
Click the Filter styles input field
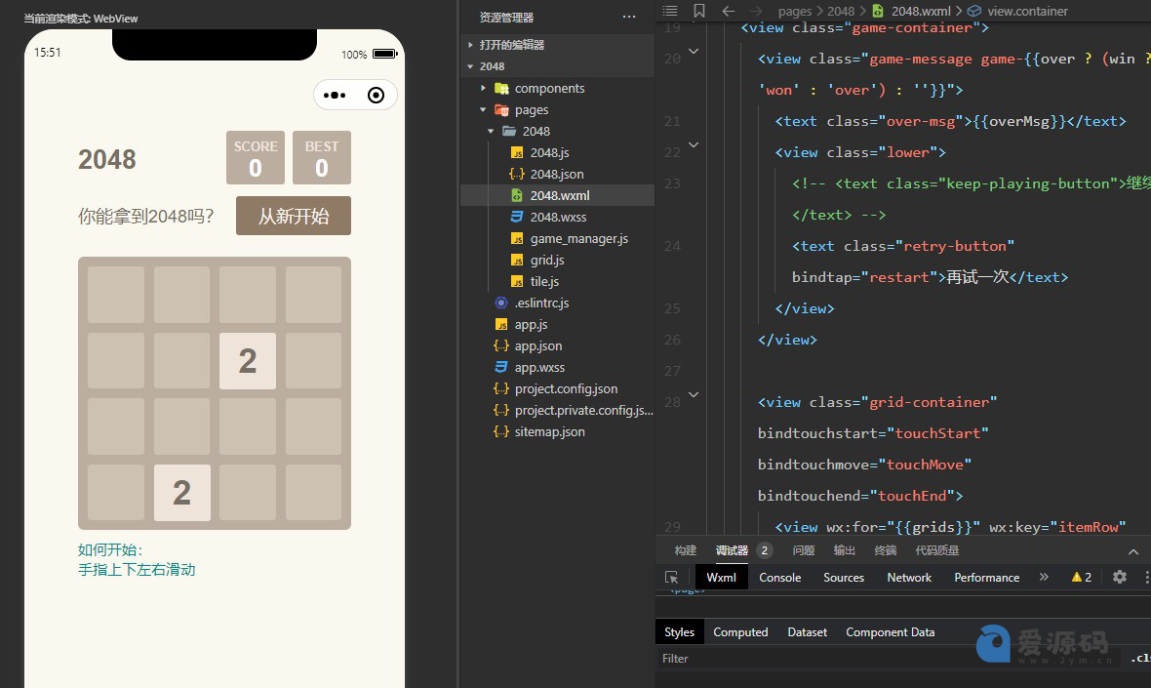point(889,659)
